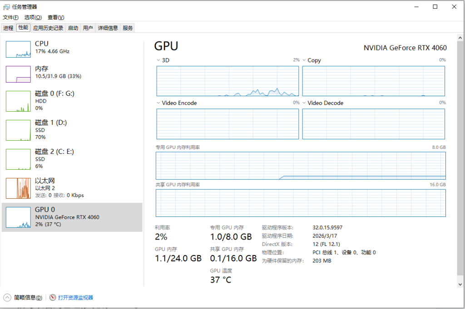Click the Task Manager title bar icon

point(6,7)
